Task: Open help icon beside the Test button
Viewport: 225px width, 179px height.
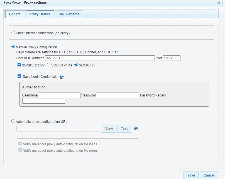Action: (135, 128)
